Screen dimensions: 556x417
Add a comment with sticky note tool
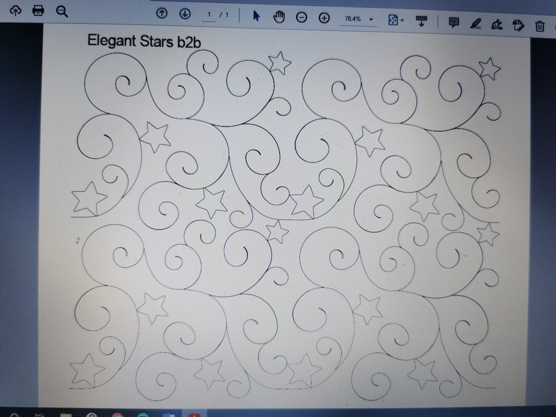click(454, 22)
